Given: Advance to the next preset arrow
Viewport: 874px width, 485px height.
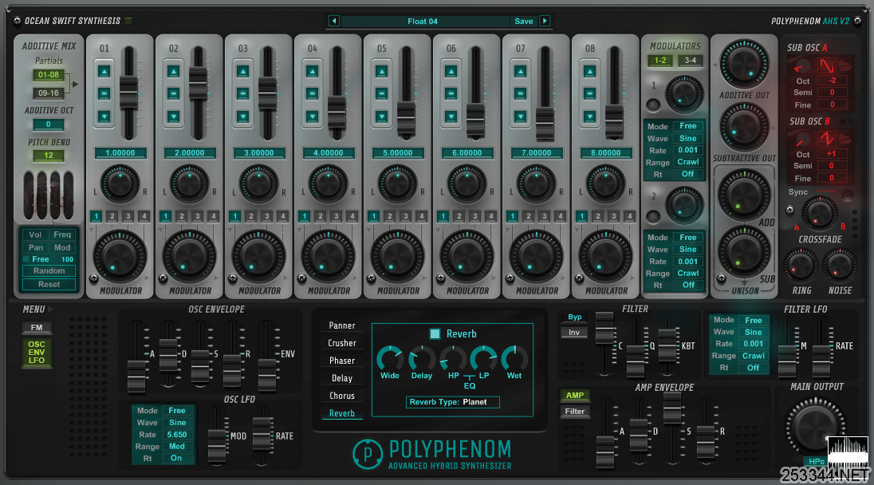Looking at the screenshot, I should [x=545, y=22].
